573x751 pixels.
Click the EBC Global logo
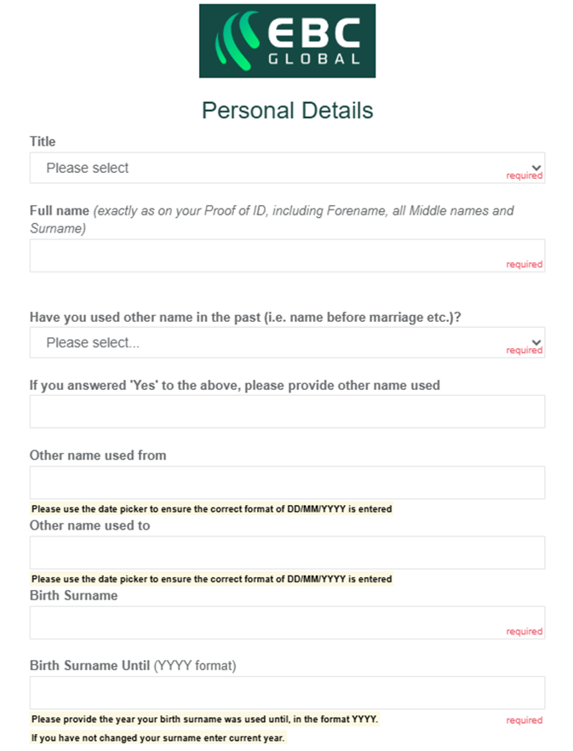[x=287, y=41]
